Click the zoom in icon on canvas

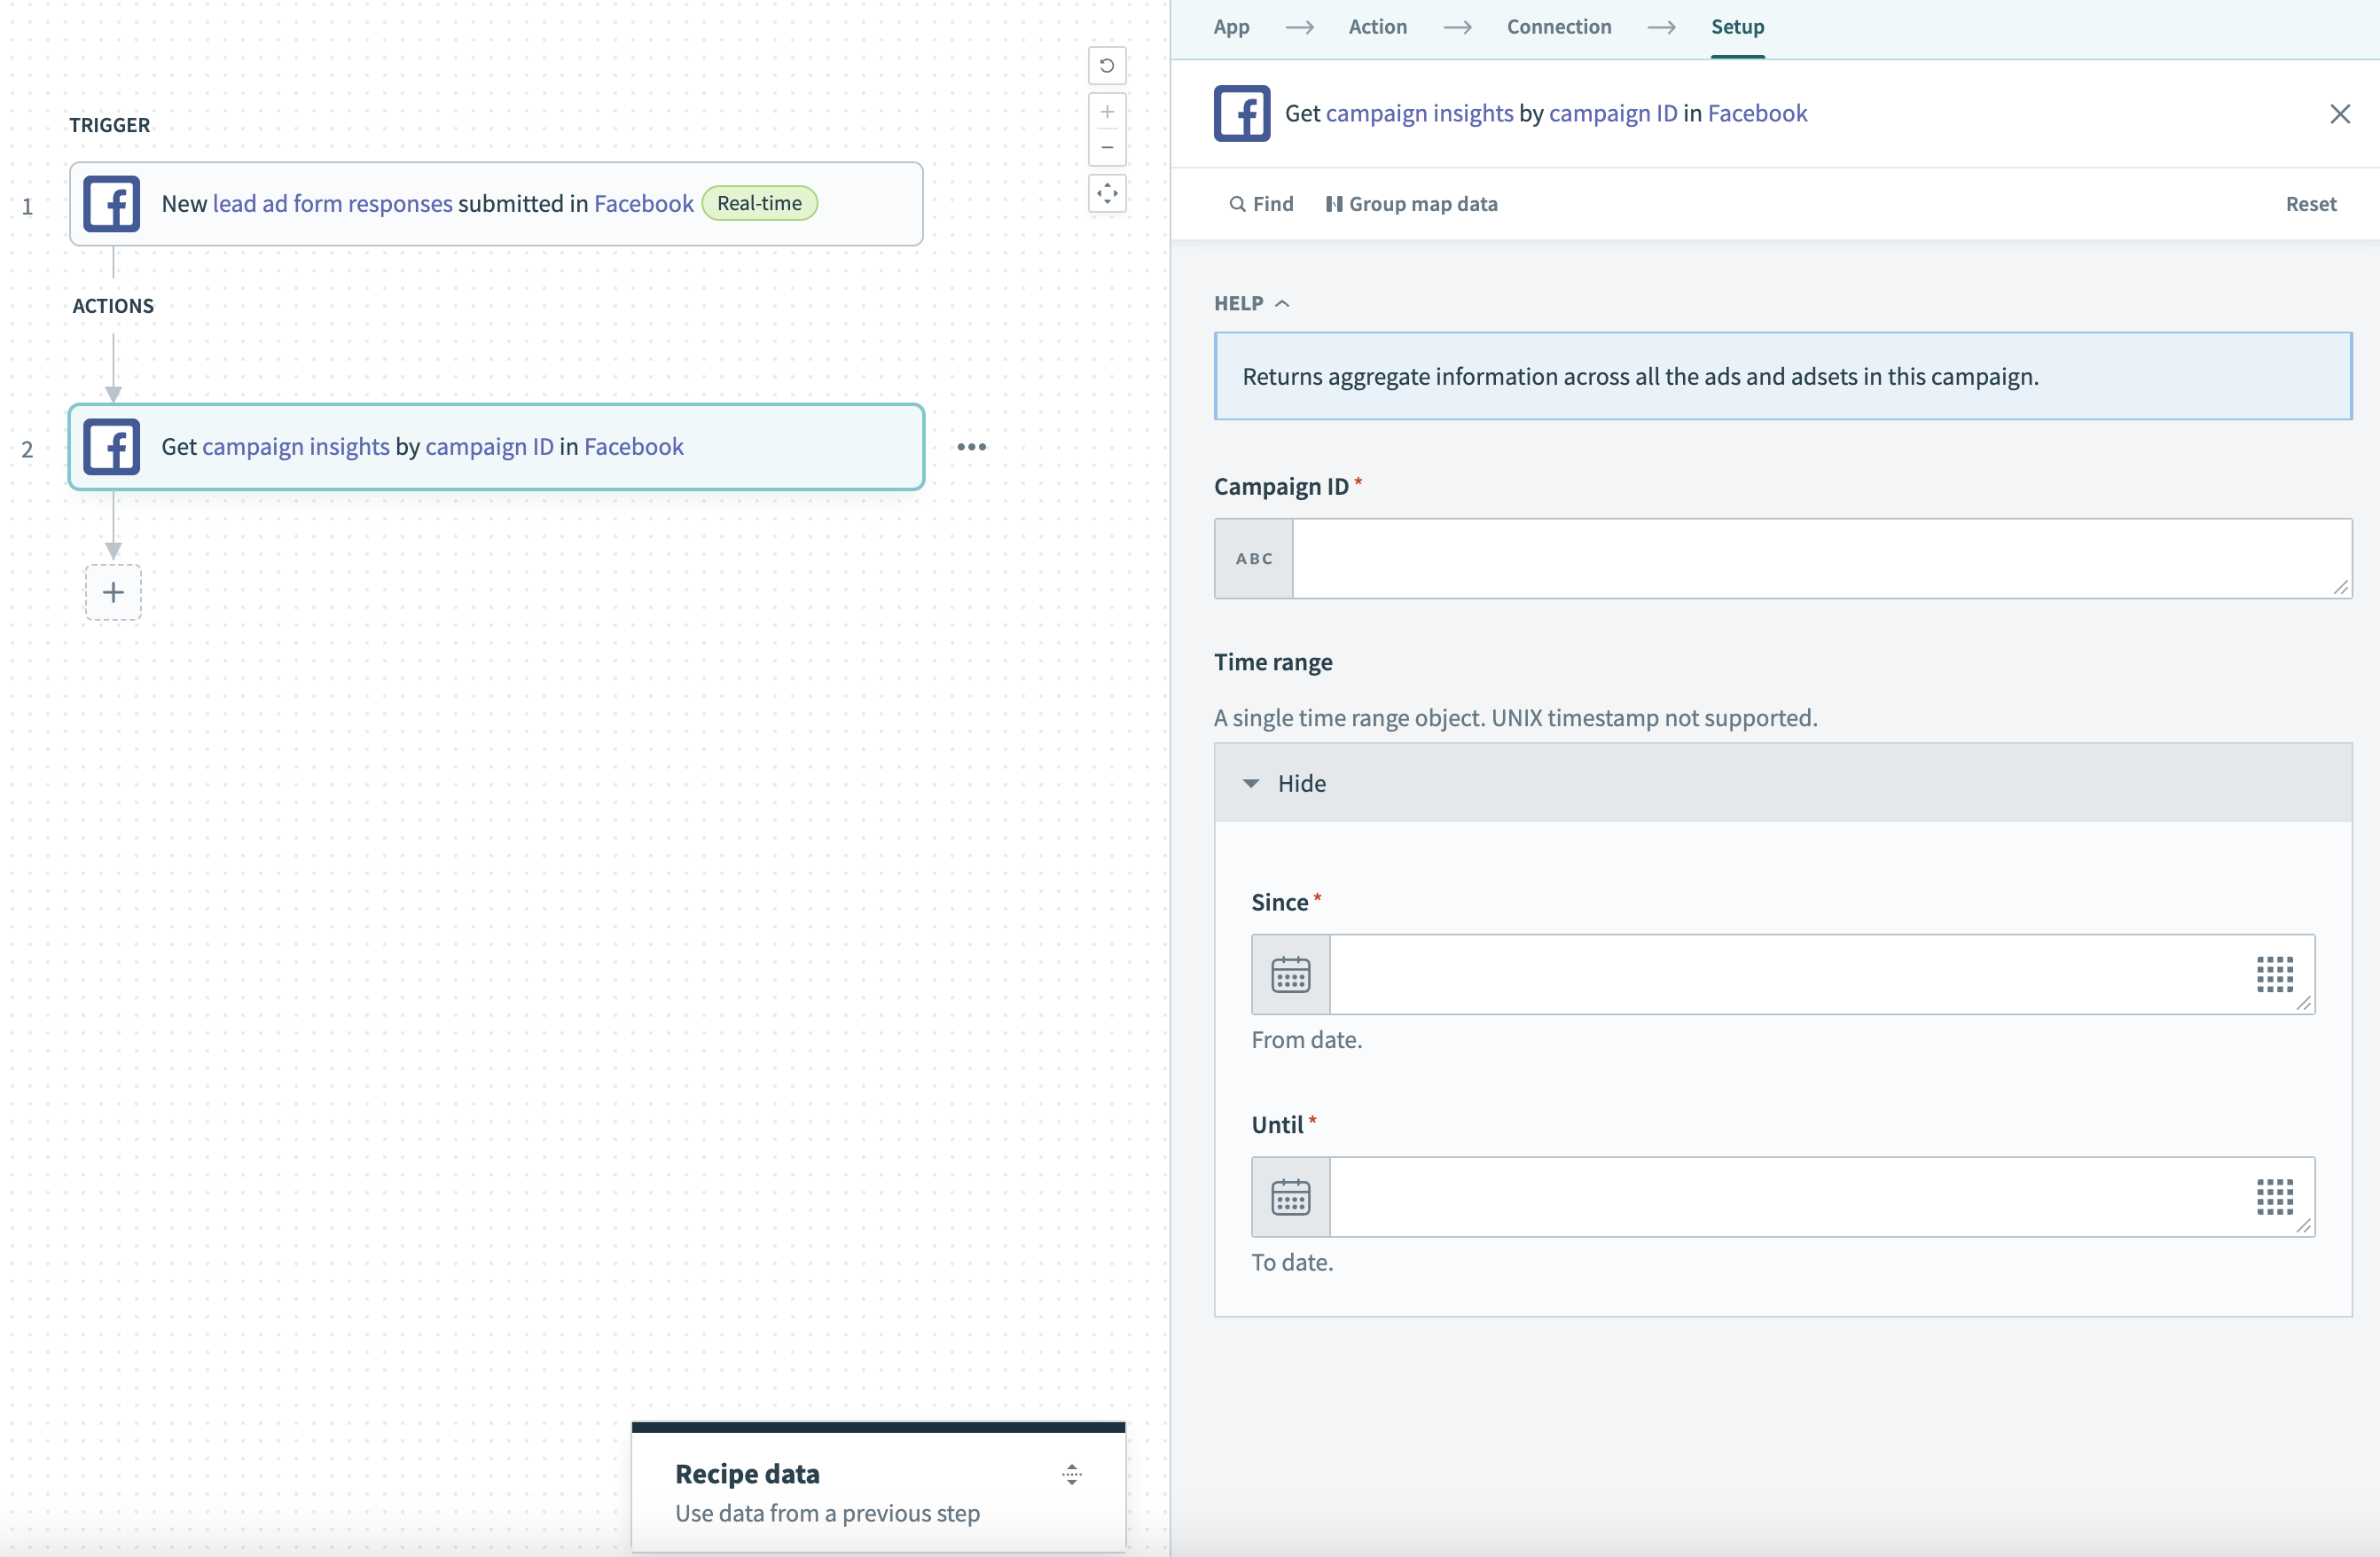click(x=1108, y=114)
